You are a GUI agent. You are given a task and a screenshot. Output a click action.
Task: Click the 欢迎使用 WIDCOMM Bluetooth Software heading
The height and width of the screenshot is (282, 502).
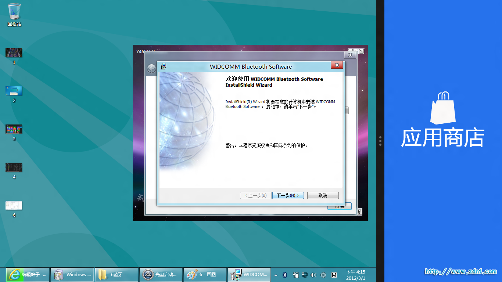[274, 82]
